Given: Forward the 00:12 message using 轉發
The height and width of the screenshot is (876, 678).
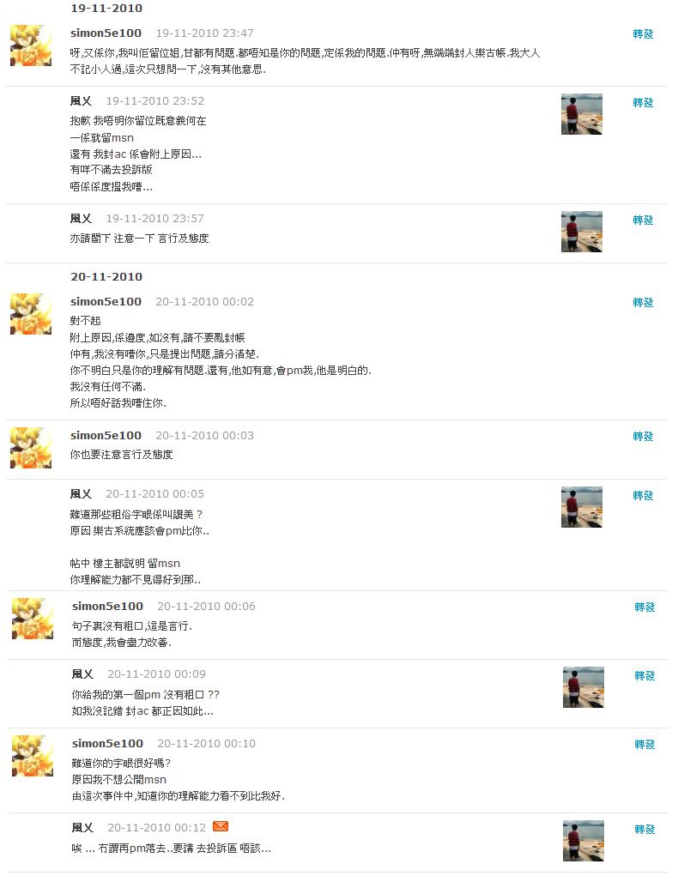Looking at the screenshot, I should tap(645, 830).
